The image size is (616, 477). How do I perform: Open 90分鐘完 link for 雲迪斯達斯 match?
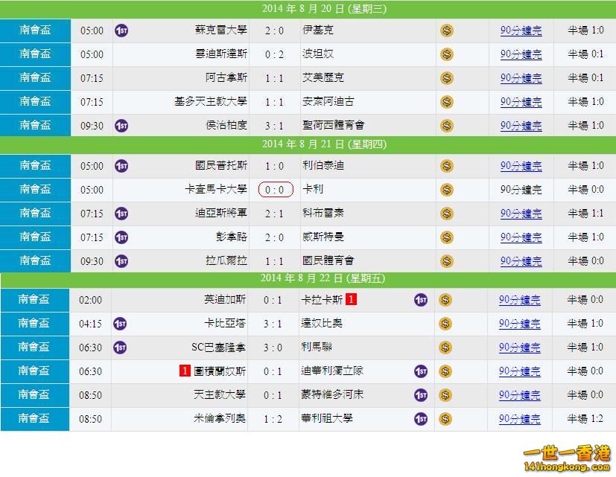(521, 54)
